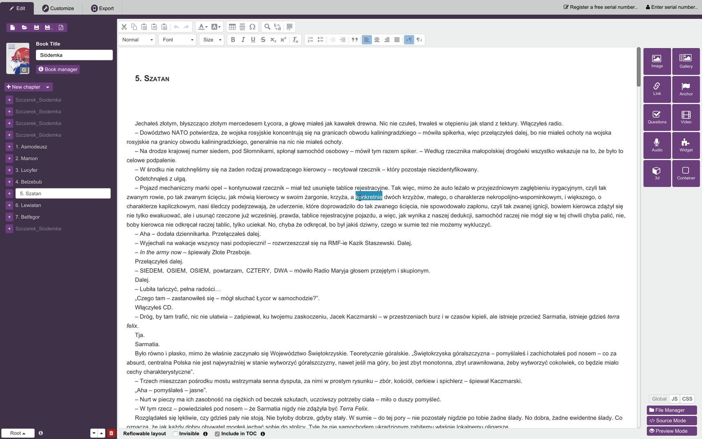Toggle the align left button

367,40
